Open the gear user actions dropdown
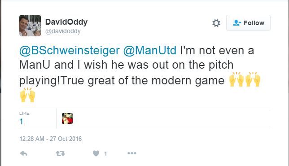 click(216, 23)
